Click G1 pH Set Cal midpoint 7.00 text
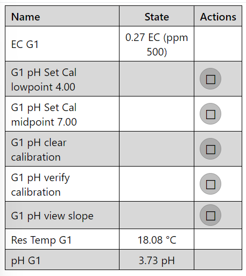Image resolution: width=246 pixels, height=276 pixels. click(x=44, y=115)
